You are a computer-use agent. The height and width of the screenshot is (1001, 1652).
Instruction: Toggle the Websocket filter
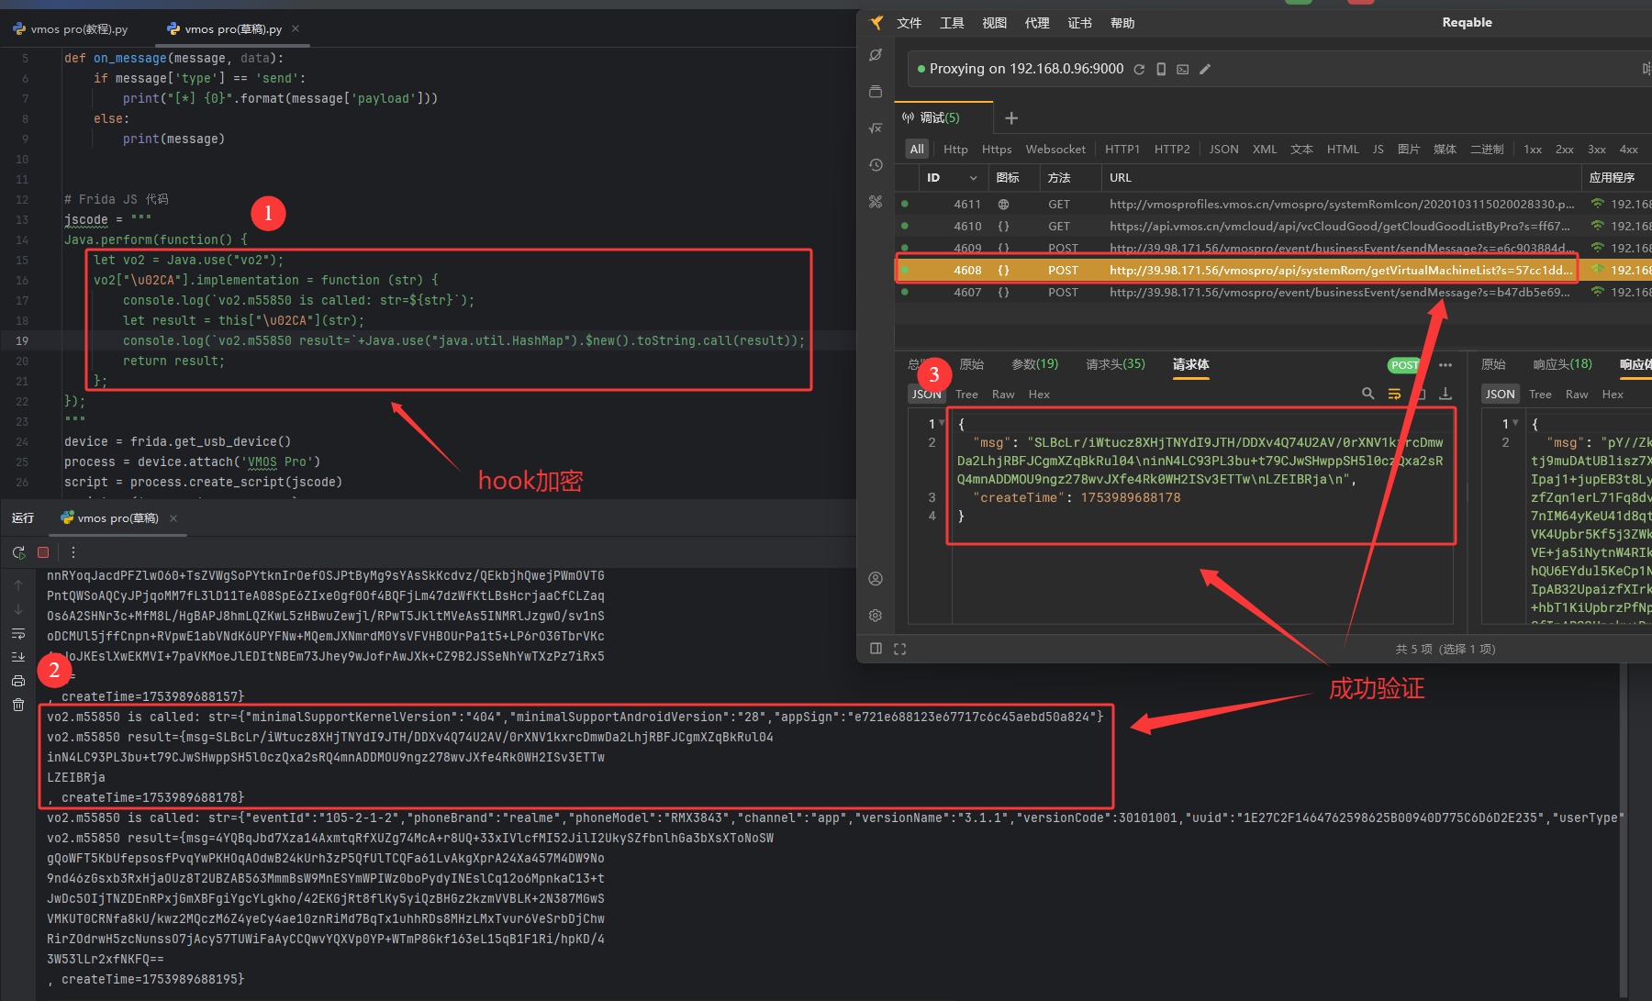(1055, 149)
